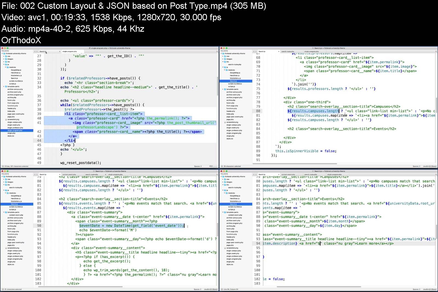Open content-event.php in bottom-left frame sidebar
The image size is (438, 292).
click(16, 215)
